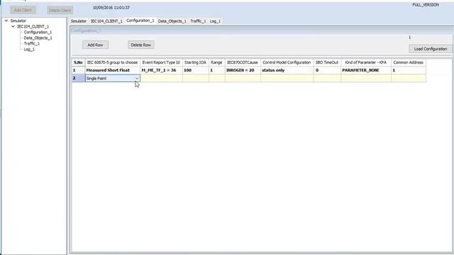
Task: Select Simulator in the tree
Action: [18, 21]
